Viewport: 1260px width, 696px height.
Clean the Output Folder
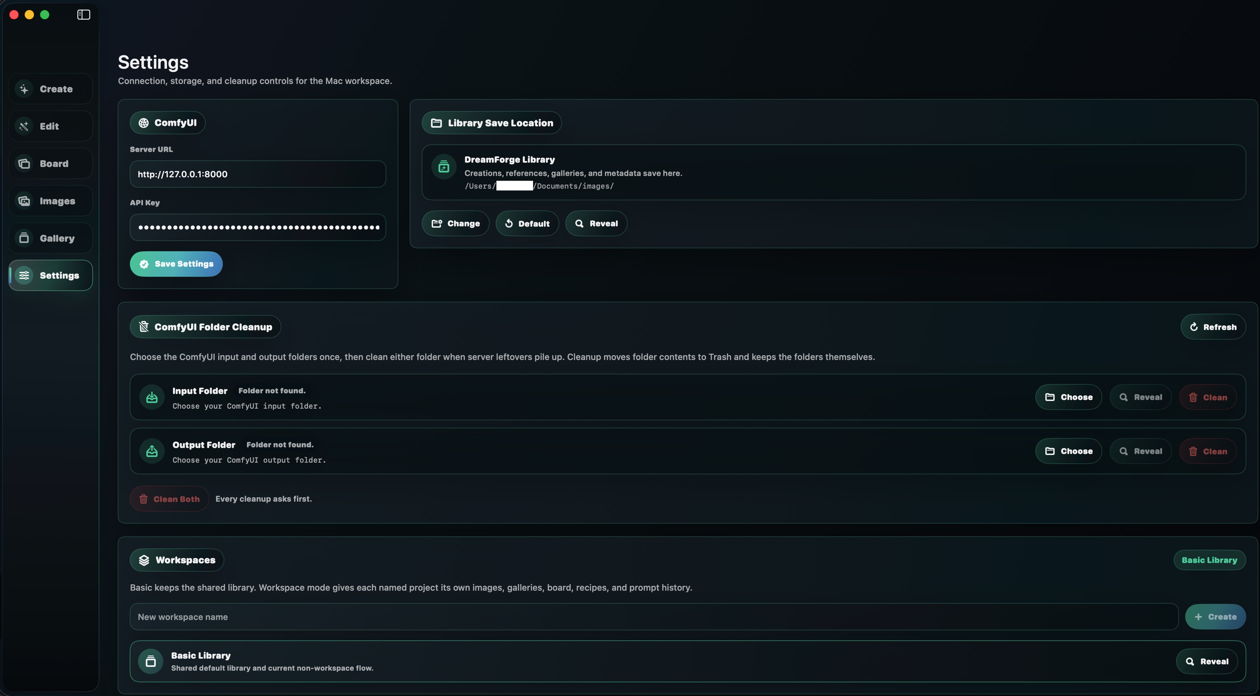pyautogui.click(x=1208, y=451)
